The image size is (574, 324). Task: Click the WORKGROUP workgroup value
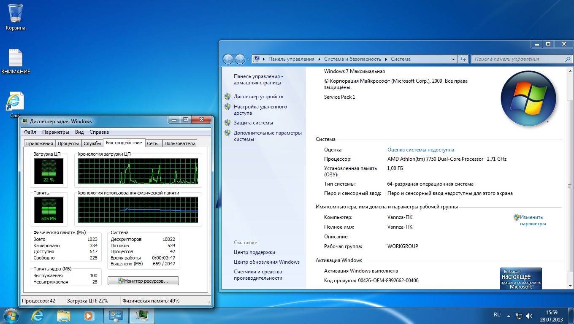coord(403,246)
